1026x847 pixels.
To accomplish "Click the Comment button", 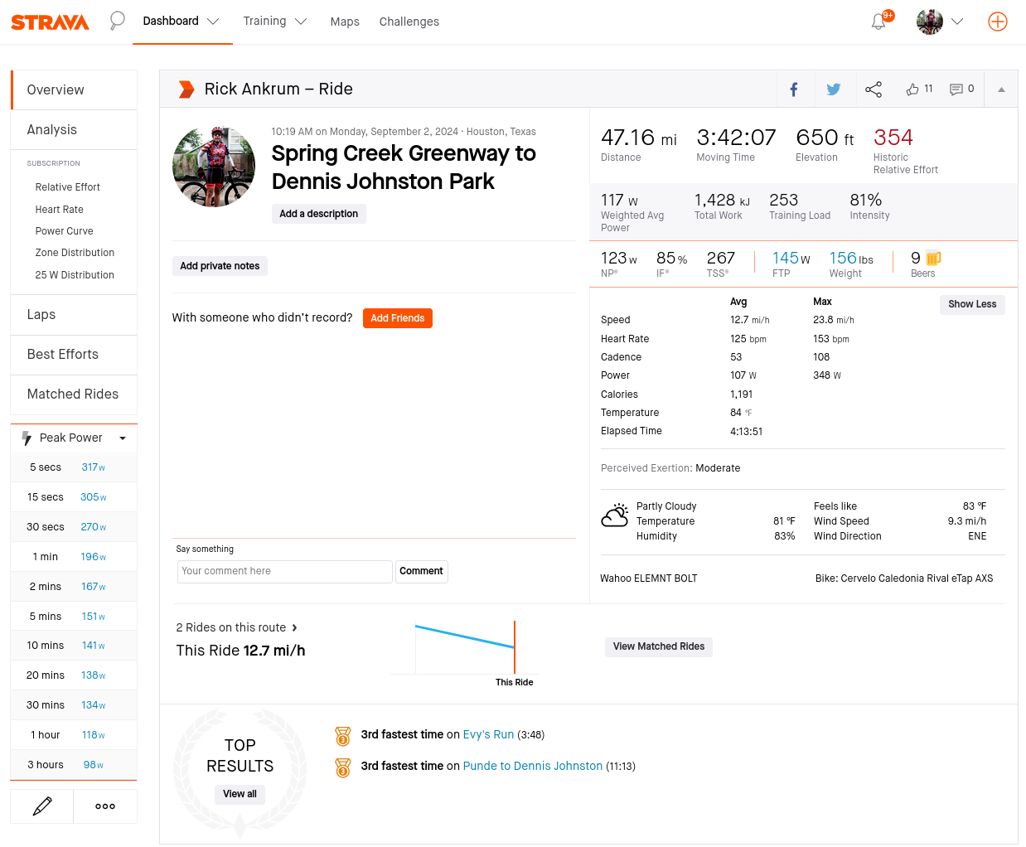I will pos(421,571).
